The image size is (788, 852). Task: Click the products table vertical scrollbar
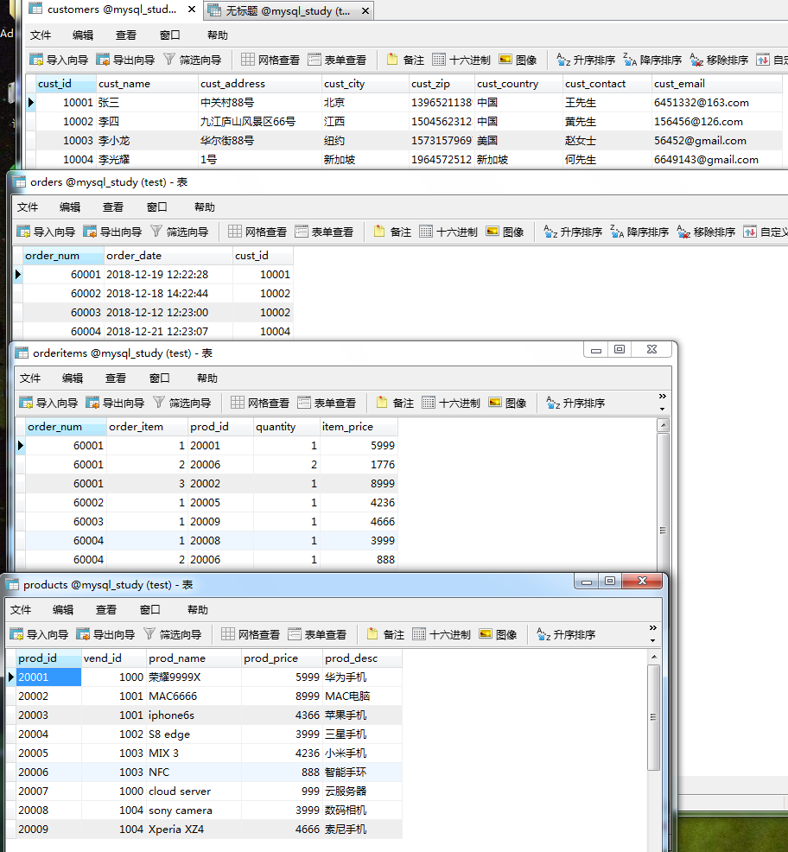[x=653, y=717]
